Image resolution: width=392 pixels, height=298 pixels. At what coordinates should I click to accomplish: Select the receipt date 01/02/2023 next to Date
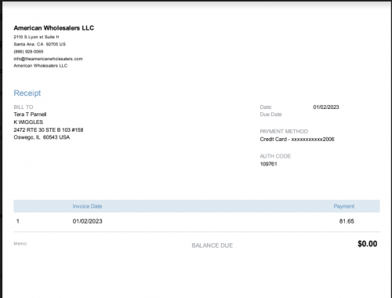click(x=326, y=107)
